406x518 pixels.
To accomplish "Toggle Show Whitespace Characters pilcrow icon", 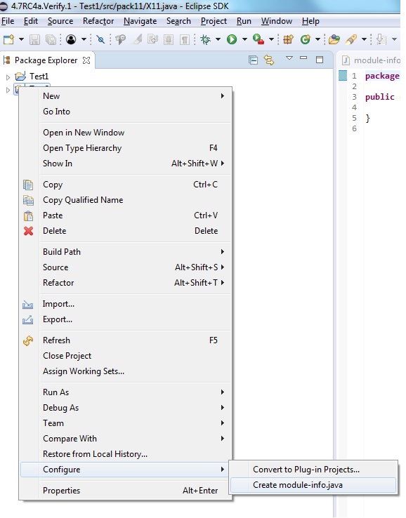I will tap(185, 39).
